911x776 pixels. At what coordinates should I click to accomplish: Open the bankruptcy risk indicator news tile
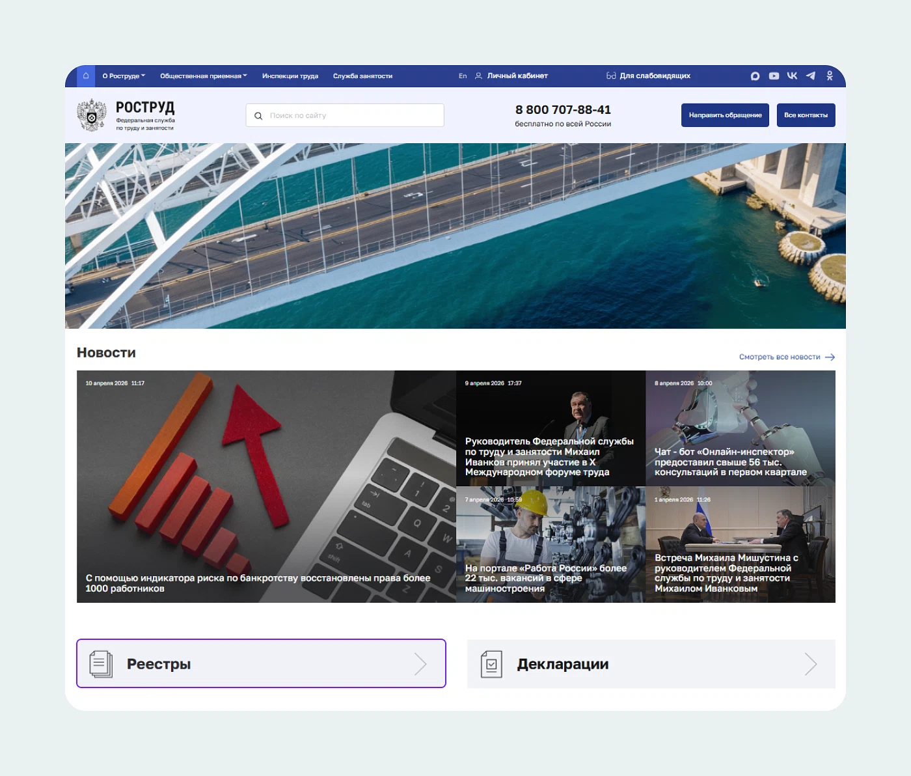pos(266,486)
